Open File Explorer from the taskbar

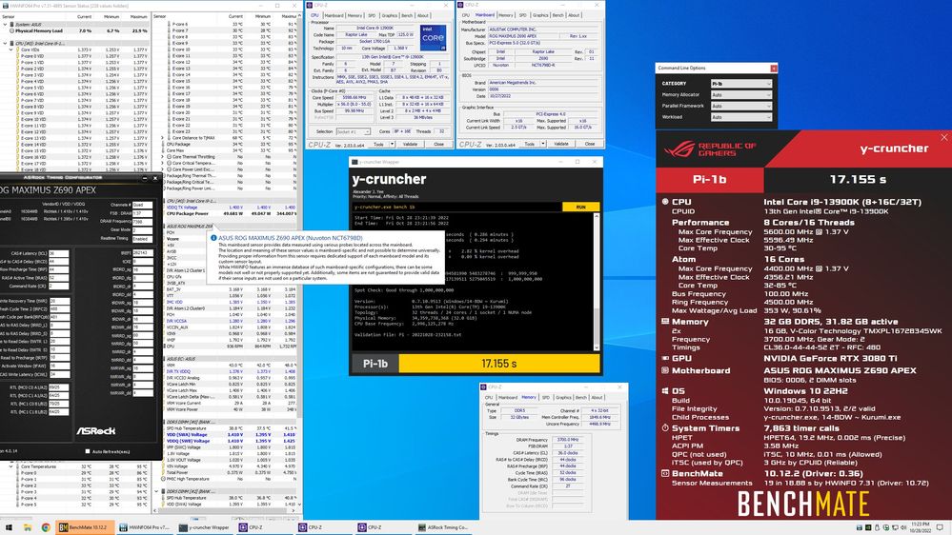(28, 527)
